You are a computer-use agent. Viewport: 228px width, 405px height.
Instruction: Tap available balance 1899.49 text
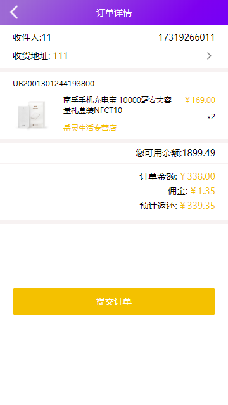(175, 153)
